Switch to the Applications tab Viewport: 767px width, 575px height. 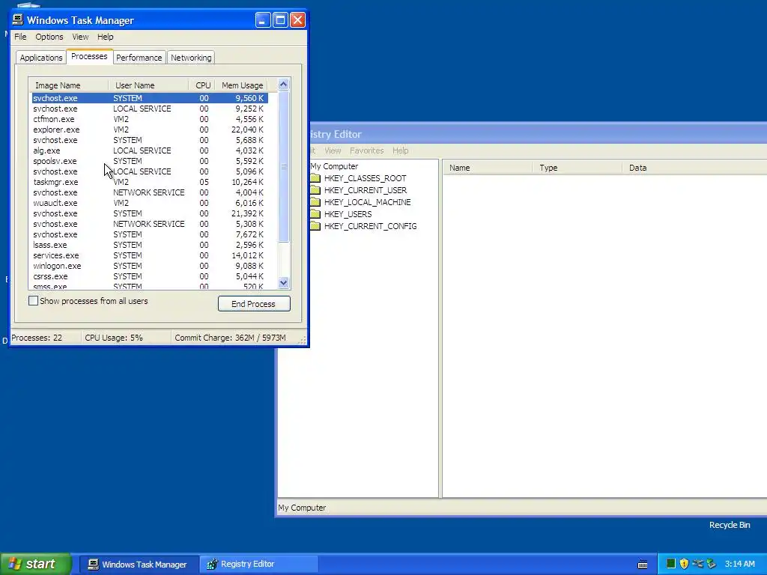(41, 57)
